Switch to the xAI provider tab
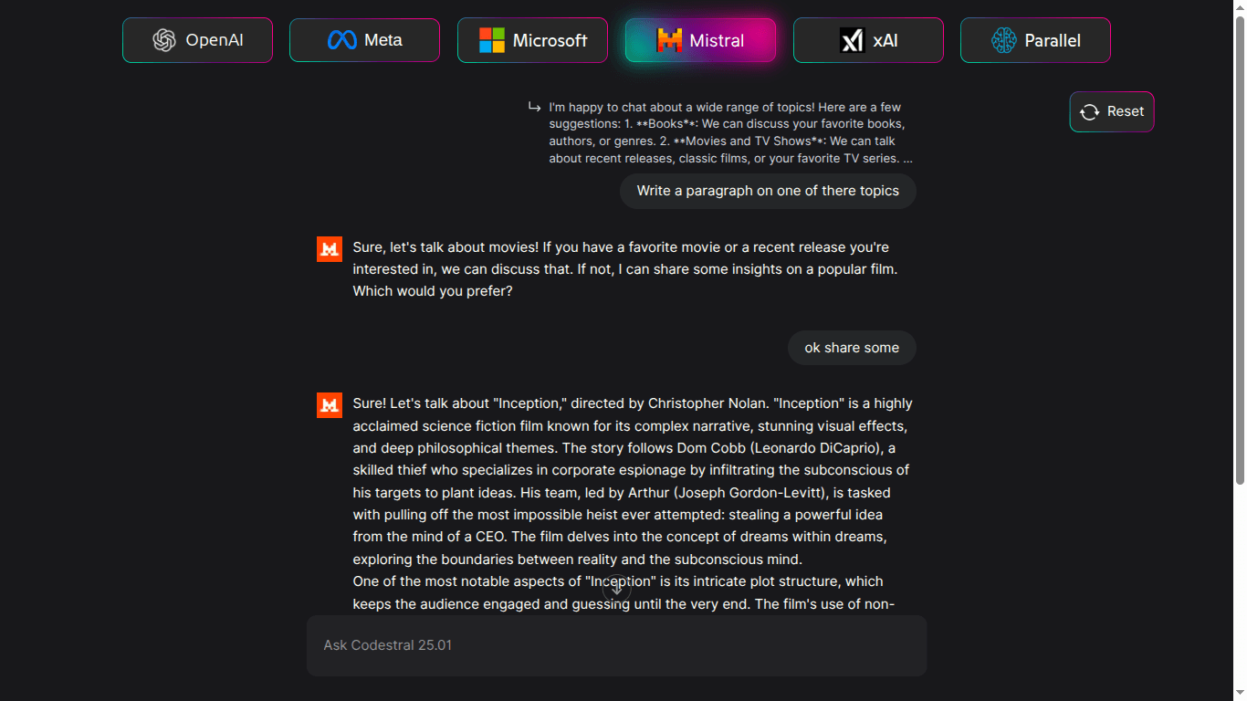 coord(868,39)
